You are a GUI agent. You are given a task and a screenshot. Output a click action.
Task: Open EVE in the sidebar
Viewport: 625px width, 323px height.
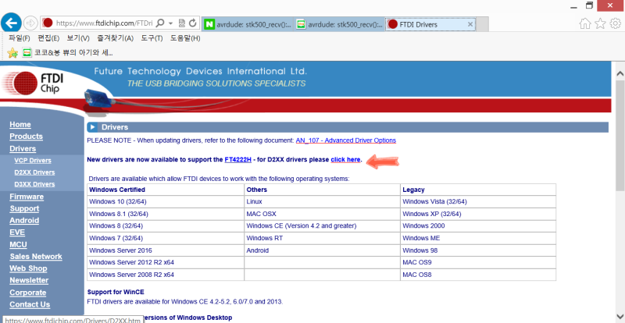coord(17,232)
